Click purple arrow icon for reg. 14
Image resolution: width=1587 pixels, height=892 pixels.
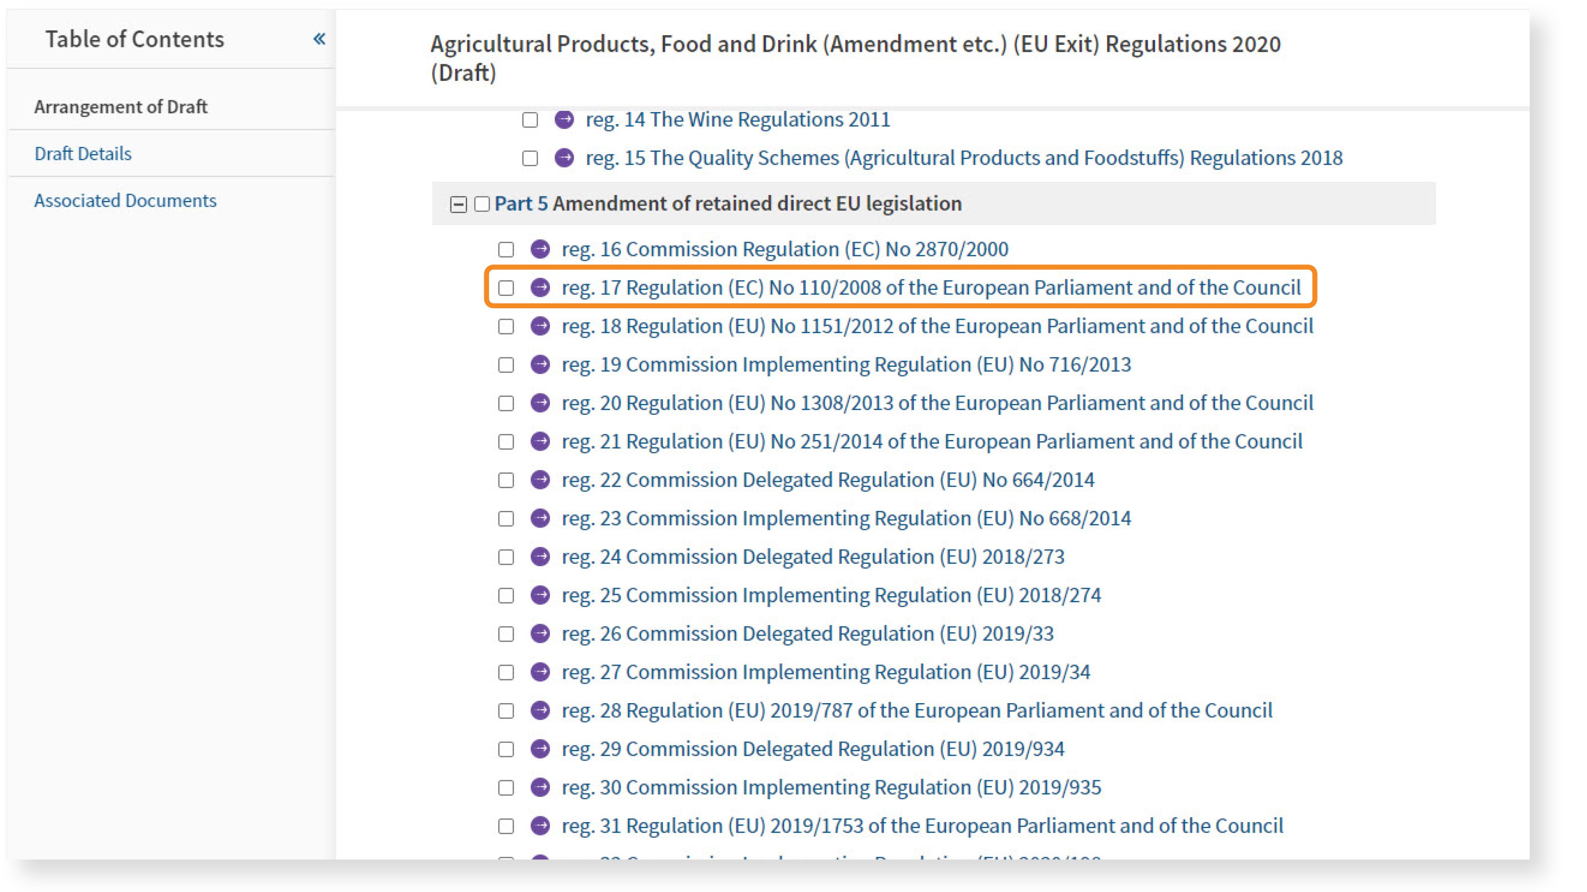[564, 119]
